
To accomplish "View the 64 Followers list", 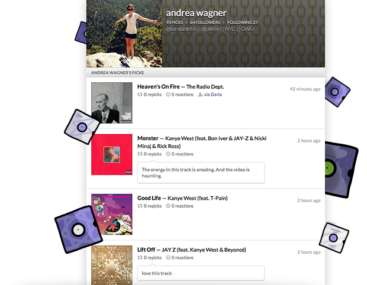I will click(x=205, y=22).
